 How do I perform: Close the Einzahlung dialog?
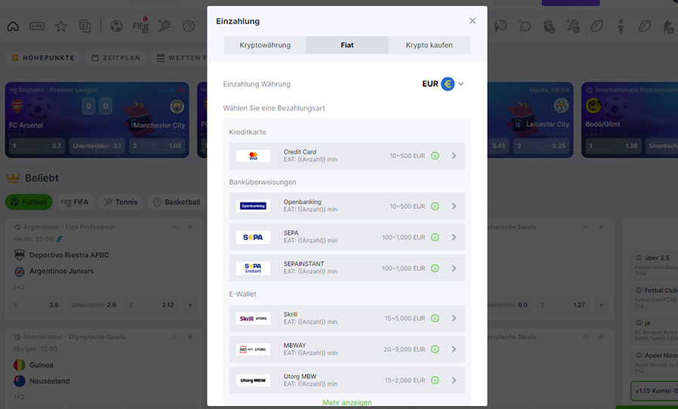pyautogui.click(x=472, y=21)
